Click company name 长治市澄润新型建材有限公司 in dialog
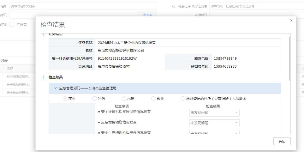 tap(121, 51)
